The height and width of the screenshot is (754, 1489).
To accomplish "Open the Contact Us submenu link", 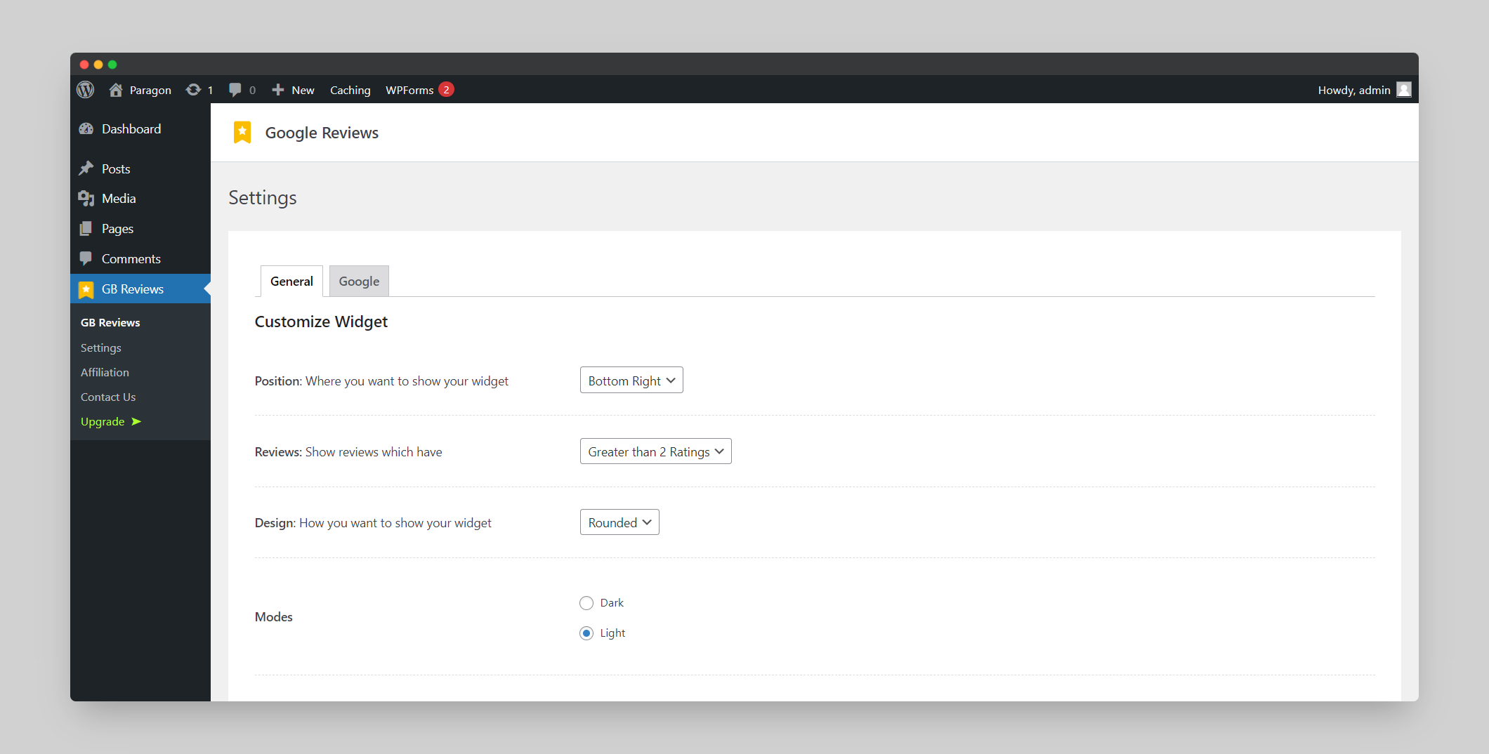I will pyautogui.click(x=108, y=397).
